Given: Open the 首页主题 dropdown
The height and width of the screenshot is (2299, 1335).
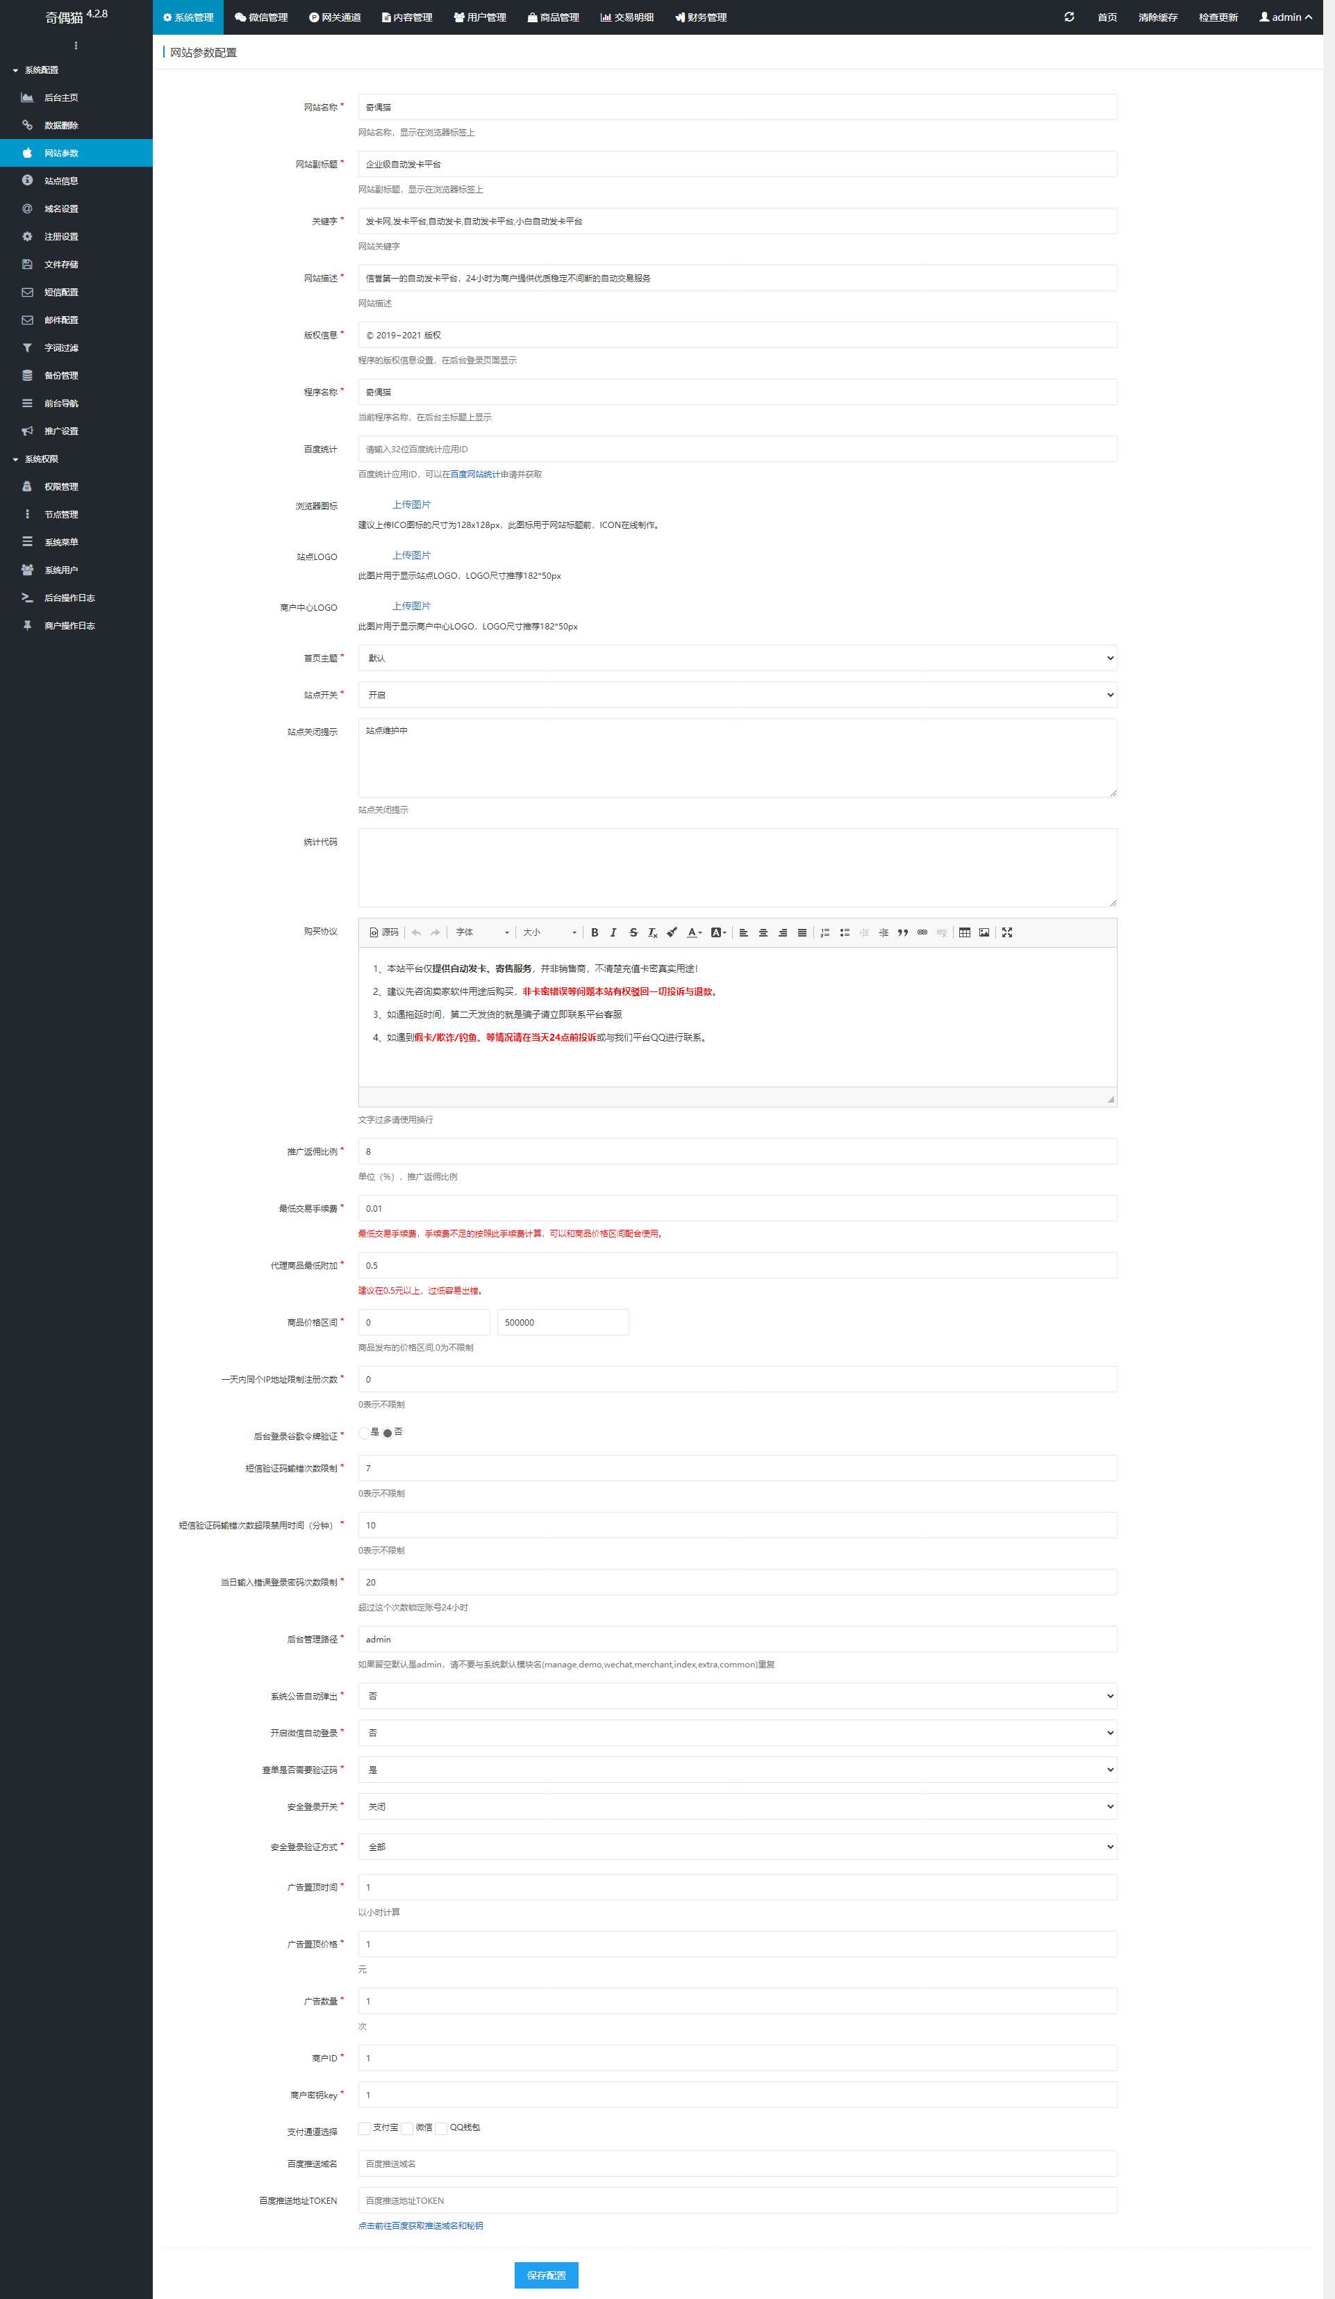Looking at the screenshot, I should [x=737, y=658].
